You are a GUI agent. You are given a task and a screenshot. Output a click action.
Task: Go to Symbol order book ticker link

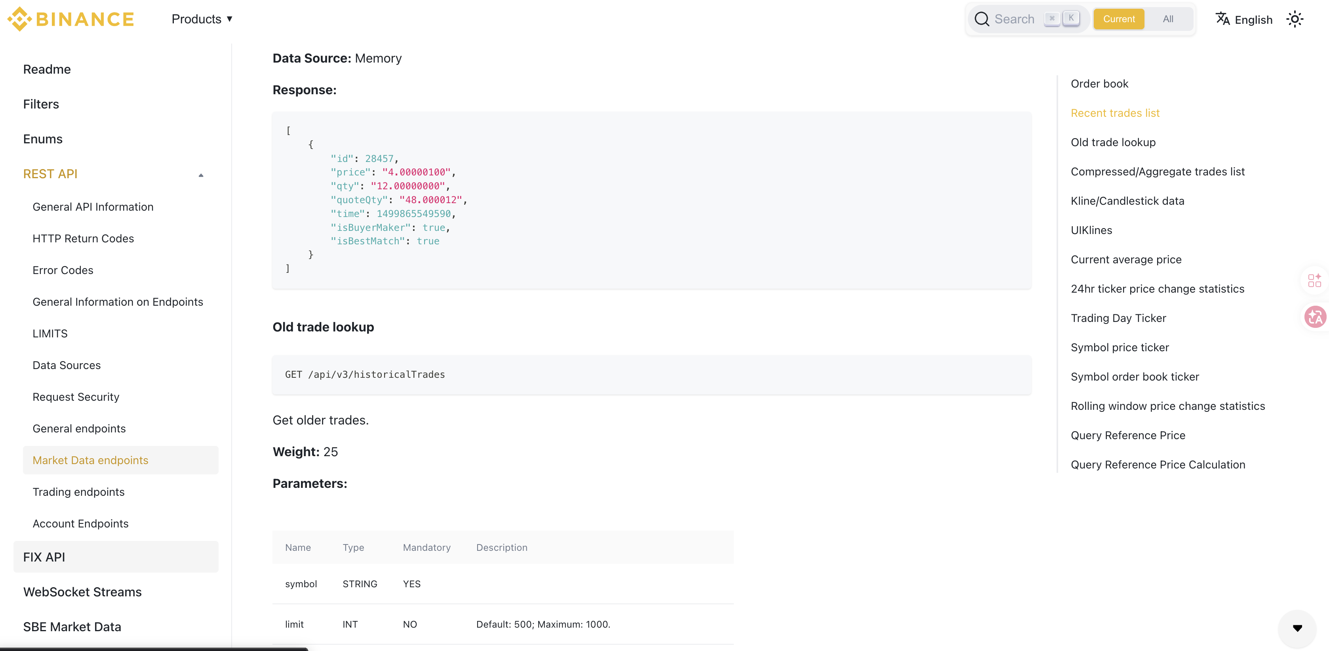(x=1135, y=377)
